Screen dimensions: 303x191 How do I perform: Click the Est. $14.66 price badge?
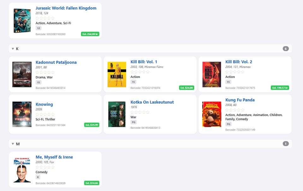tap(92, 183)
